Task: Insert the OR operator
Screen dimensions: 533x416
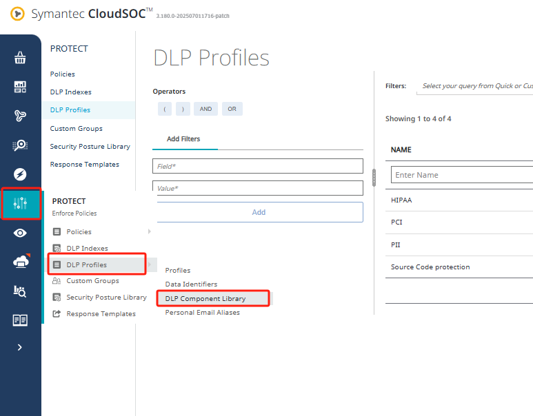Action: tap(232, 109)
